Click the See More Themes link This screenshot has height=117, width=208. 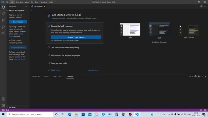pos(159,42)
